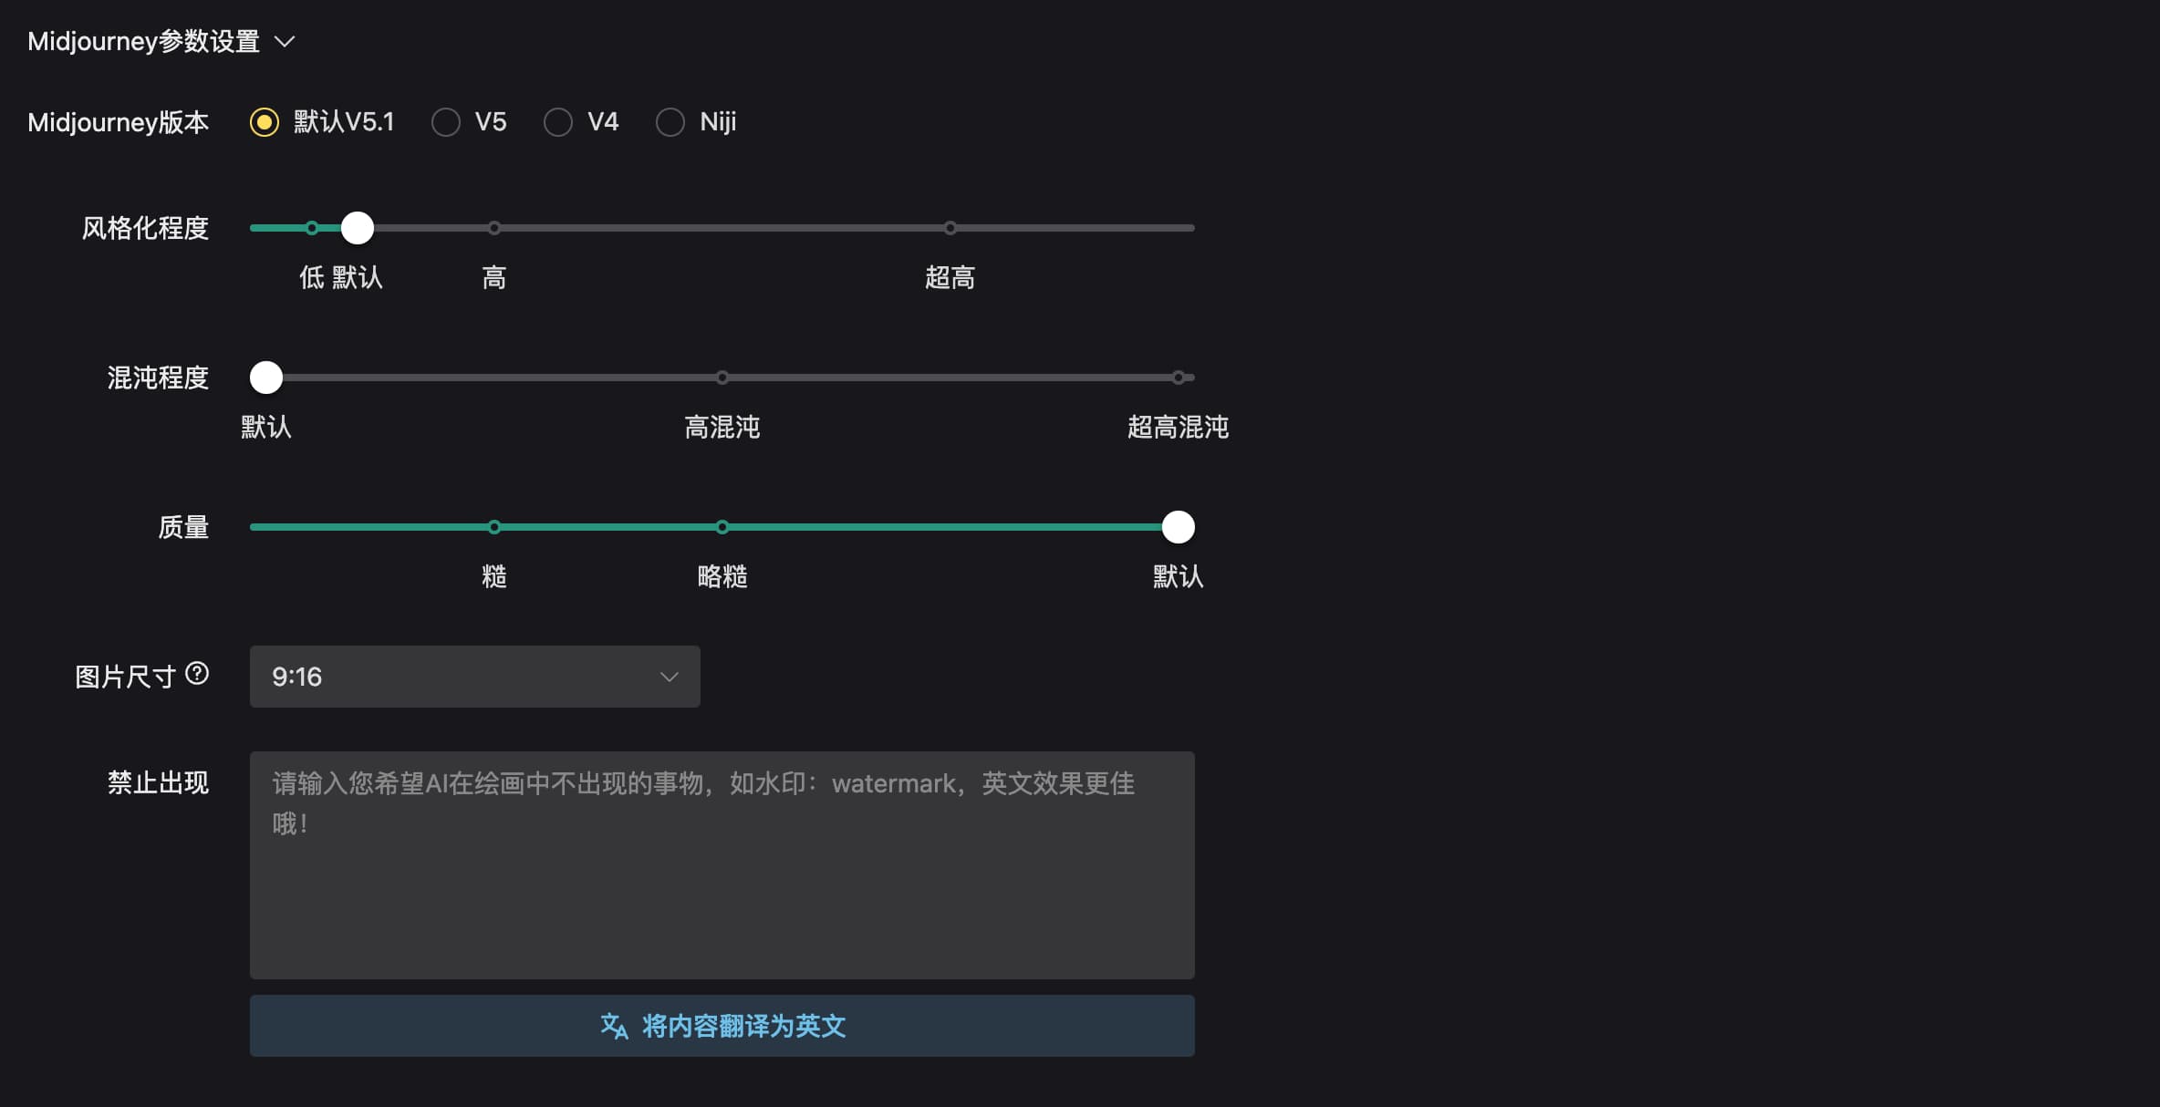Screen dimensions: 2160x1107
Task: Set 风格化程度 slider to 超高 mark
Action: (950, 228)
